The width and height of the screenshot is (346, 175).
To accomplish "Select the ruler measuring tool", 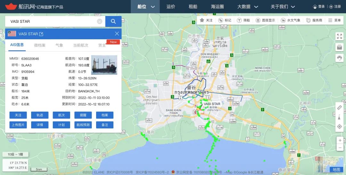I will 339,108.
